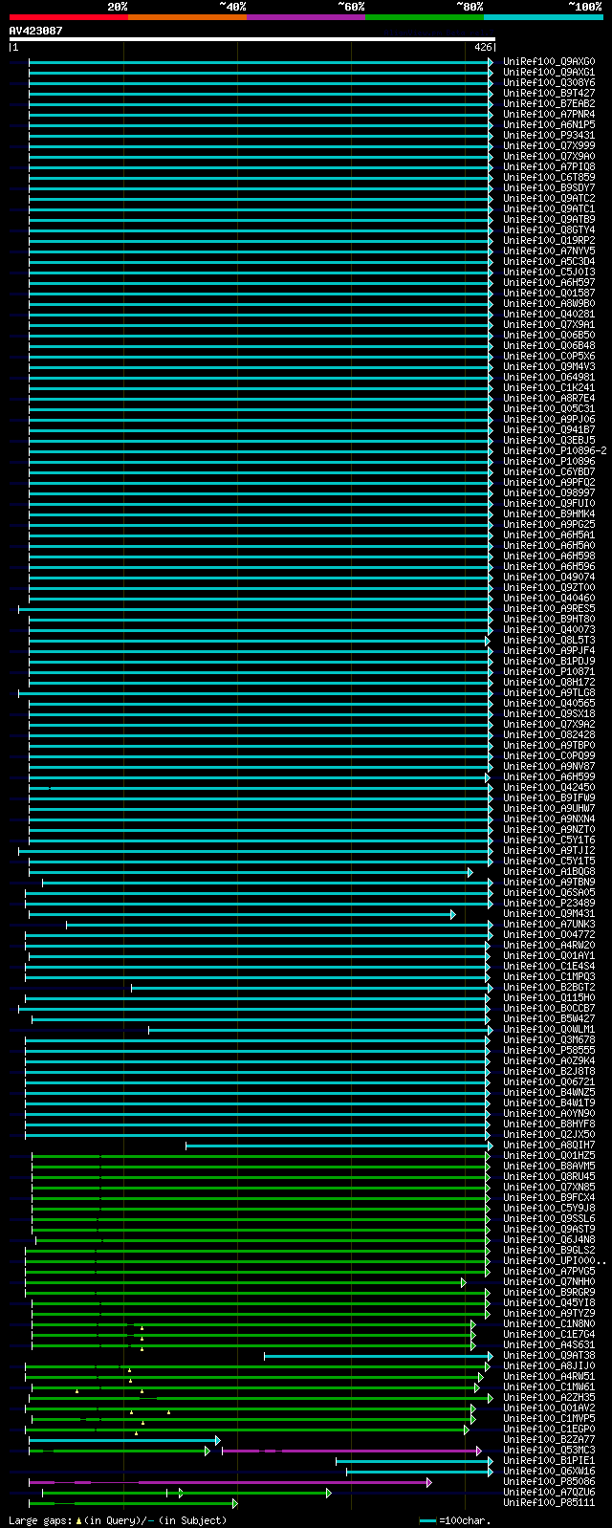Click the label UniRef100_A7QZU6
The height and width of the screenshot is (1528, 612).
pos(549,1493)
